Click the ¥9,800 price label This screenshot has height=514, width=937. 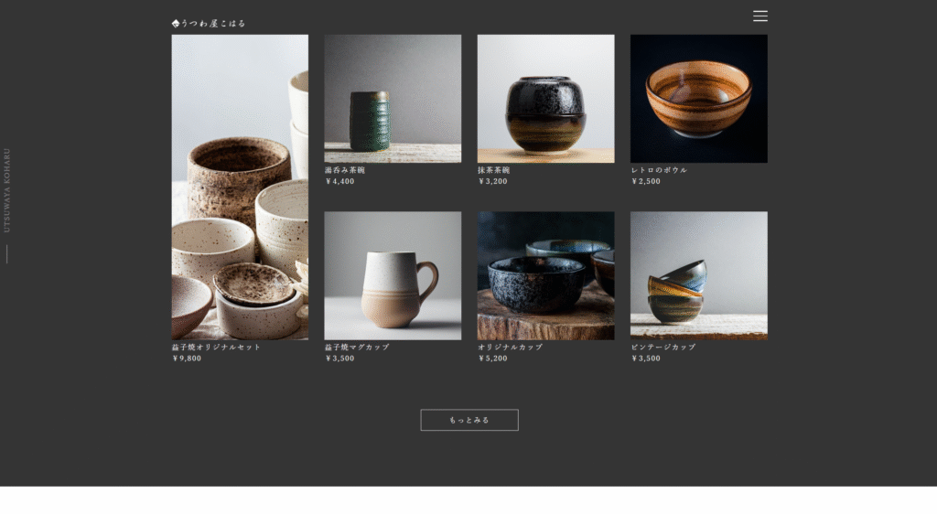tap(187, 359)
